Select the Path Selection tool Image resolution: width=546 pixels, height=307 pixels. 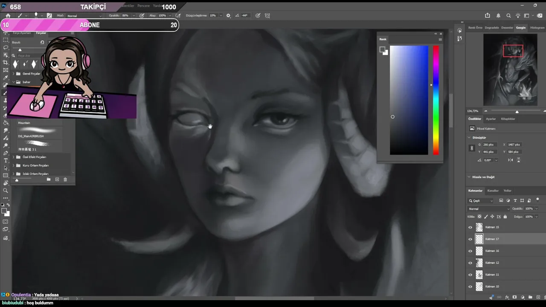click(6, 168)
